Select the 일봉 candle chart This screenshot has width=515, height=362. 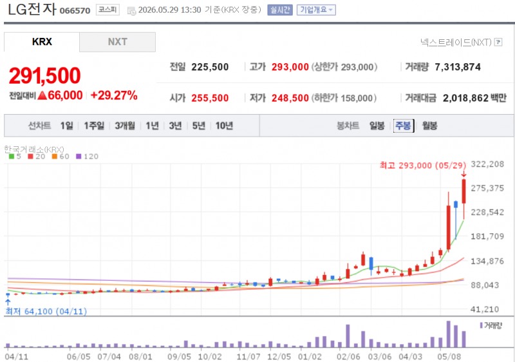(377, 126)
